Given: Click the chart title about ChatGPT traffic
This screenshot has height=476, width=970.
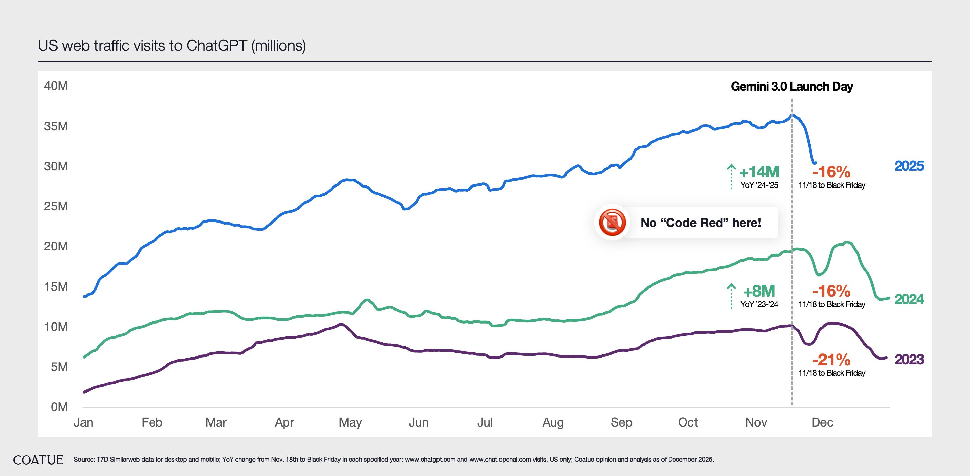Looking at the screenshot, I should point(172,46).
